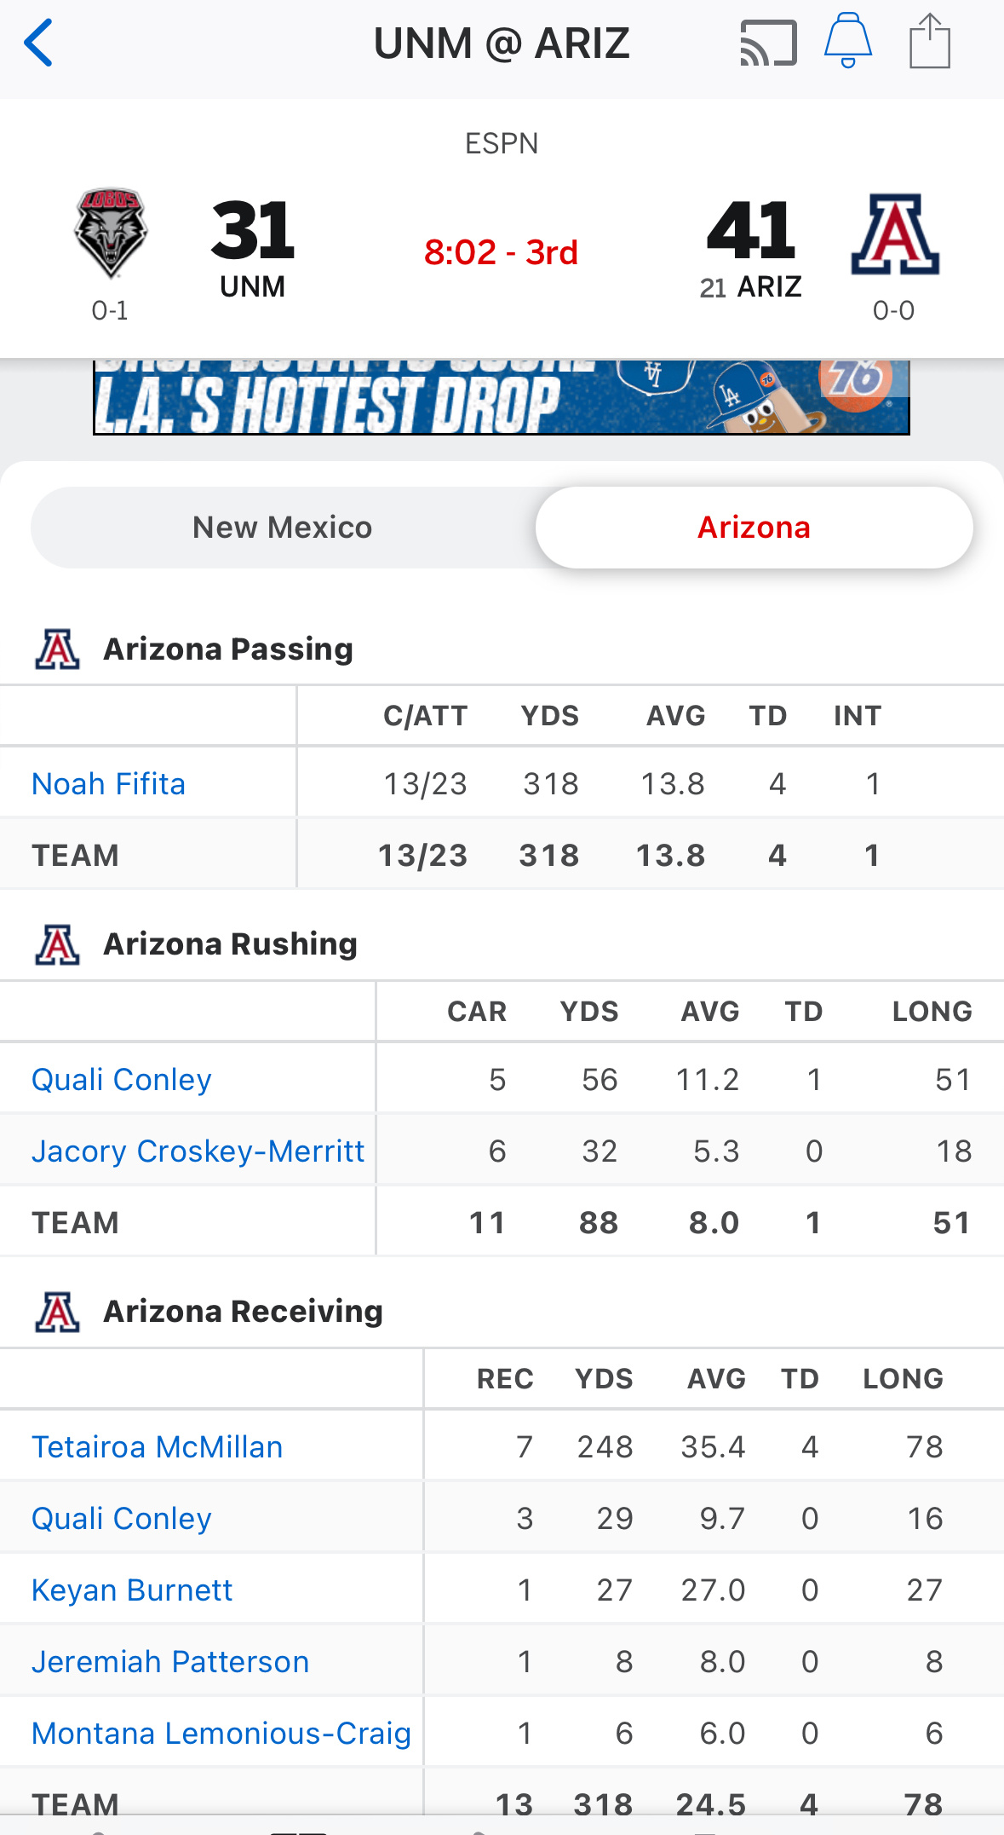This screenshot has width=1004, height=1835.
Task: Tap the back arrow icon
Action: pyautogui.click(x=39, y=43)
